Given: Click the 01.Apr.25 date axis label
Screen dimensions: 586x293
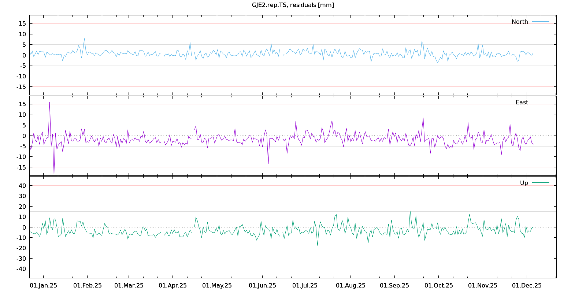Looking at the screenshot, I should [173, 285].
